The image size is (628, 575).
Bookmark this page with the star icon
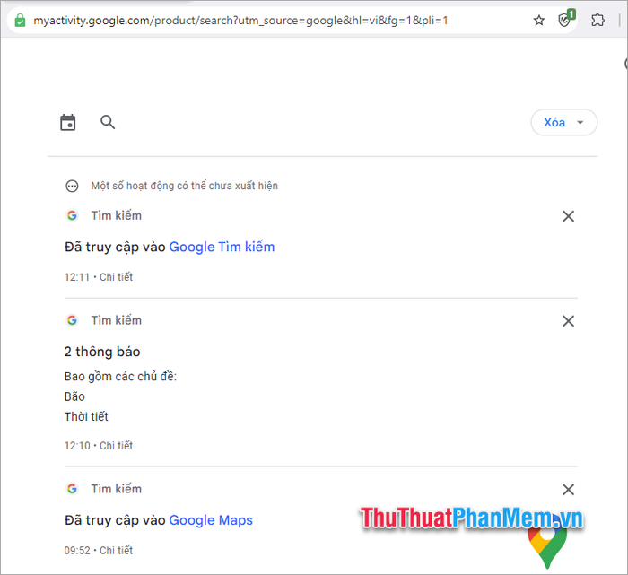pyautogui.click(x=539, y=20)
